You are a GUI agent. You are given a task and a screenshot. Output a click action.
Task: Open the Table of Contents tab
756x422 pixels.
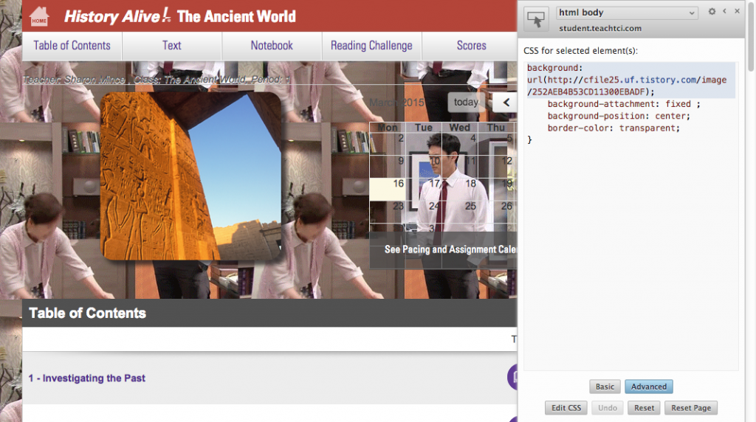[72, 46]
